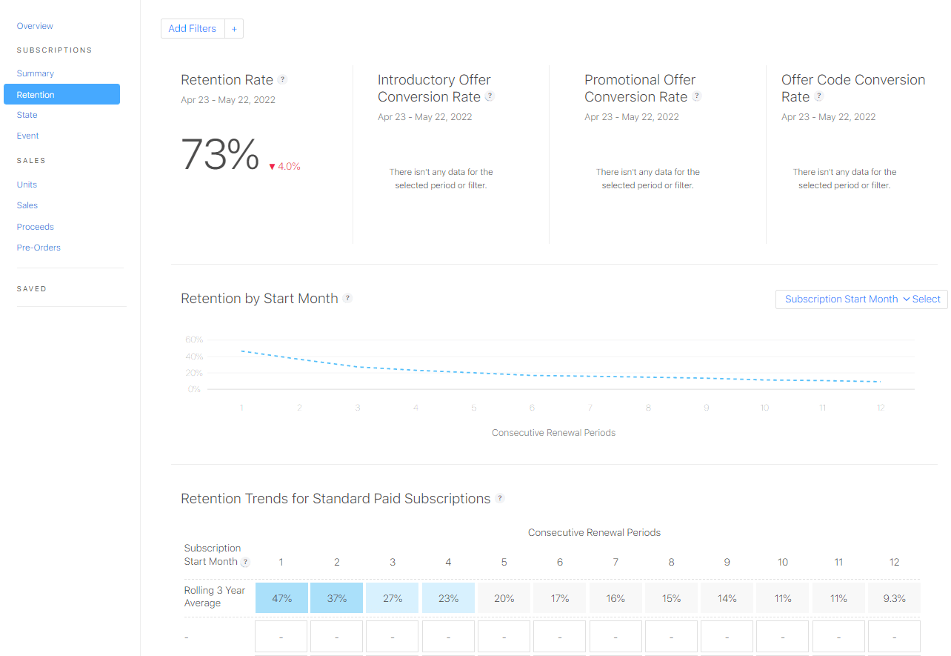The image size is (951, 656).
Task: Open the Subscription Start Month column help icon
Action: (245, 563)
